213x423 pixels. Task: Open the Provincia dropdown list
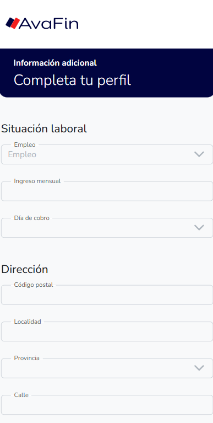click(x=107, y=368)
